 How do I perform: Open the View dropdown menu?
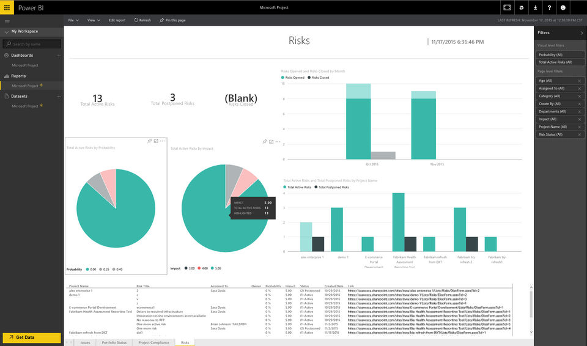click(x=94, y=20)
